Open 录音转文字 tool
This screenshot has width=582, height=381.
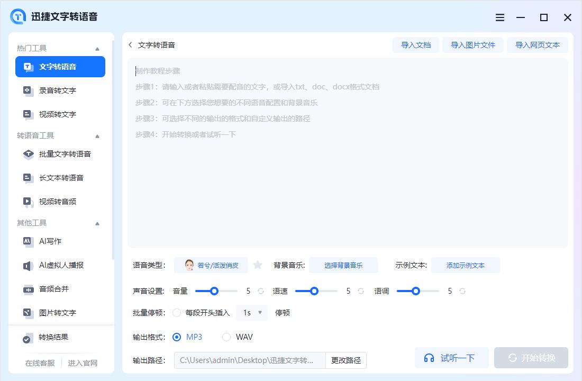tap(60, 90)
